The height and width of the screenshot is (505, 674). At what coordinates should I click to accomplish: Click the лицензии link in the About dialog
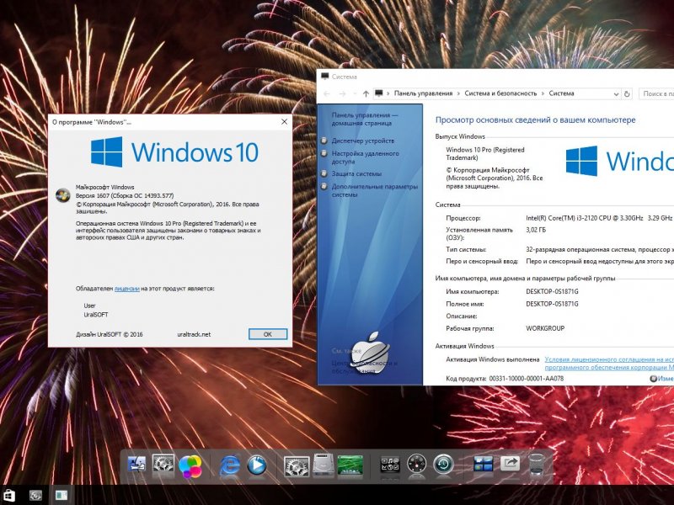click(127, 289)
